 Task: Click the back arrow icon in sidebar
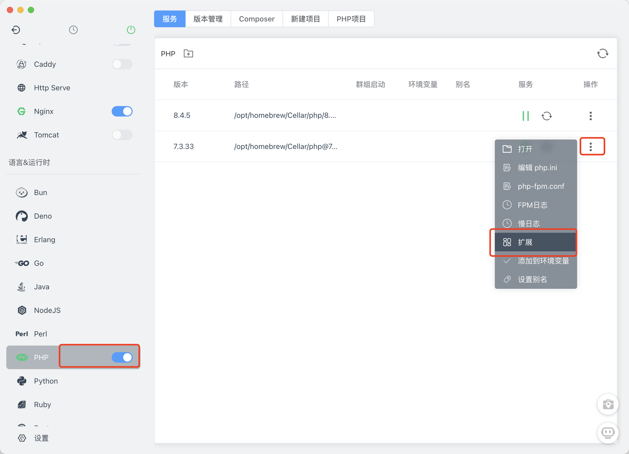[16, 30]
